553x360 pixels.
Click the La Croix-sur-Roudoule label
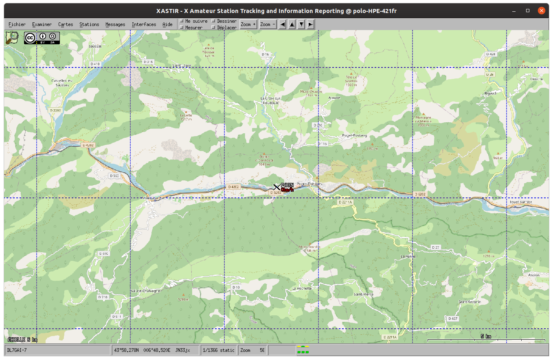pos(271,100)
